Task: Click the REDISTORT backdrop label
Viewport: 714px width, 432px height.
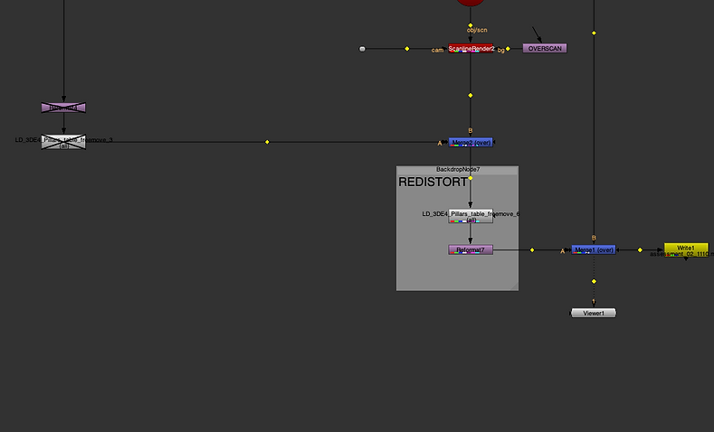Action: click(x=433, y=182)
